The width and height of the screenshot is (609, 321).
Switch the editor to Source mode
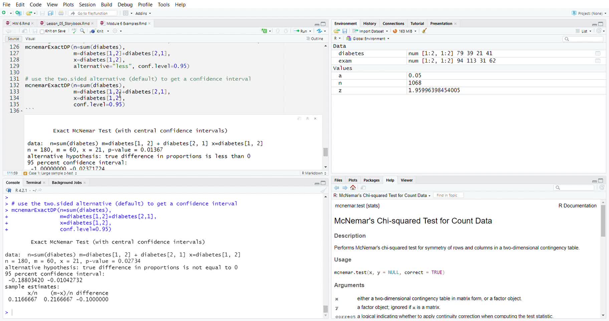[13, 39]
